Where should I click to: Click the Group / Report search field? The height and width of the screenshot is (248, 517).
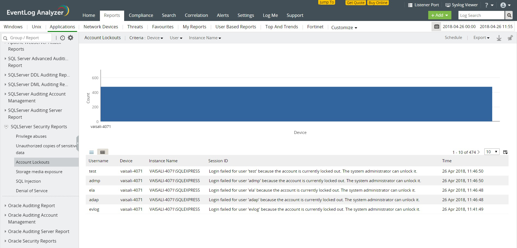click(x=27, y=38)
